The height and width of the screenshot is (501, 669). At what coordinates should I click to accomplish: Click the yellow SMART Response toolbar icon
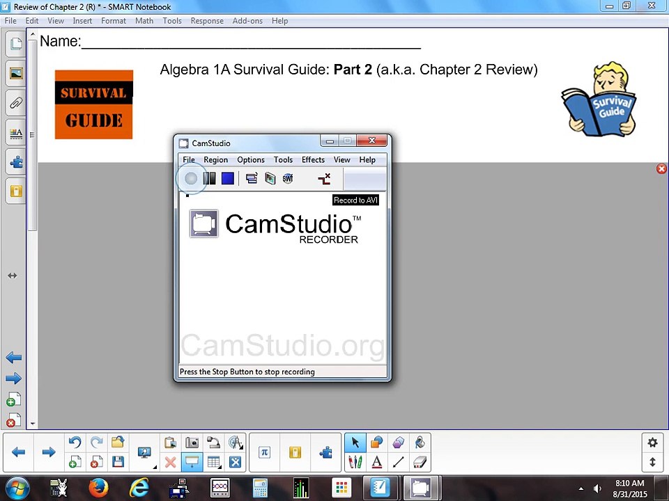[x=295, y=452]
